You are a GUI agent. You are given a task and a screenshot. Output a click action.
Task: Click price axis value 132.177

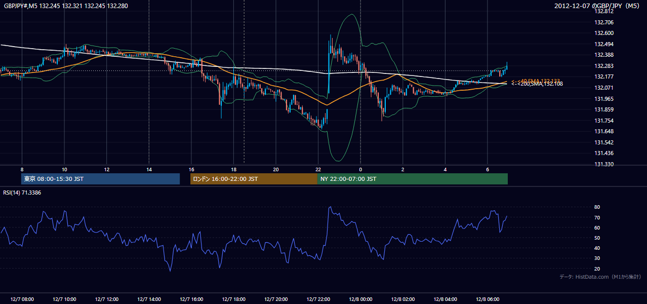click(x=604, y=77)
